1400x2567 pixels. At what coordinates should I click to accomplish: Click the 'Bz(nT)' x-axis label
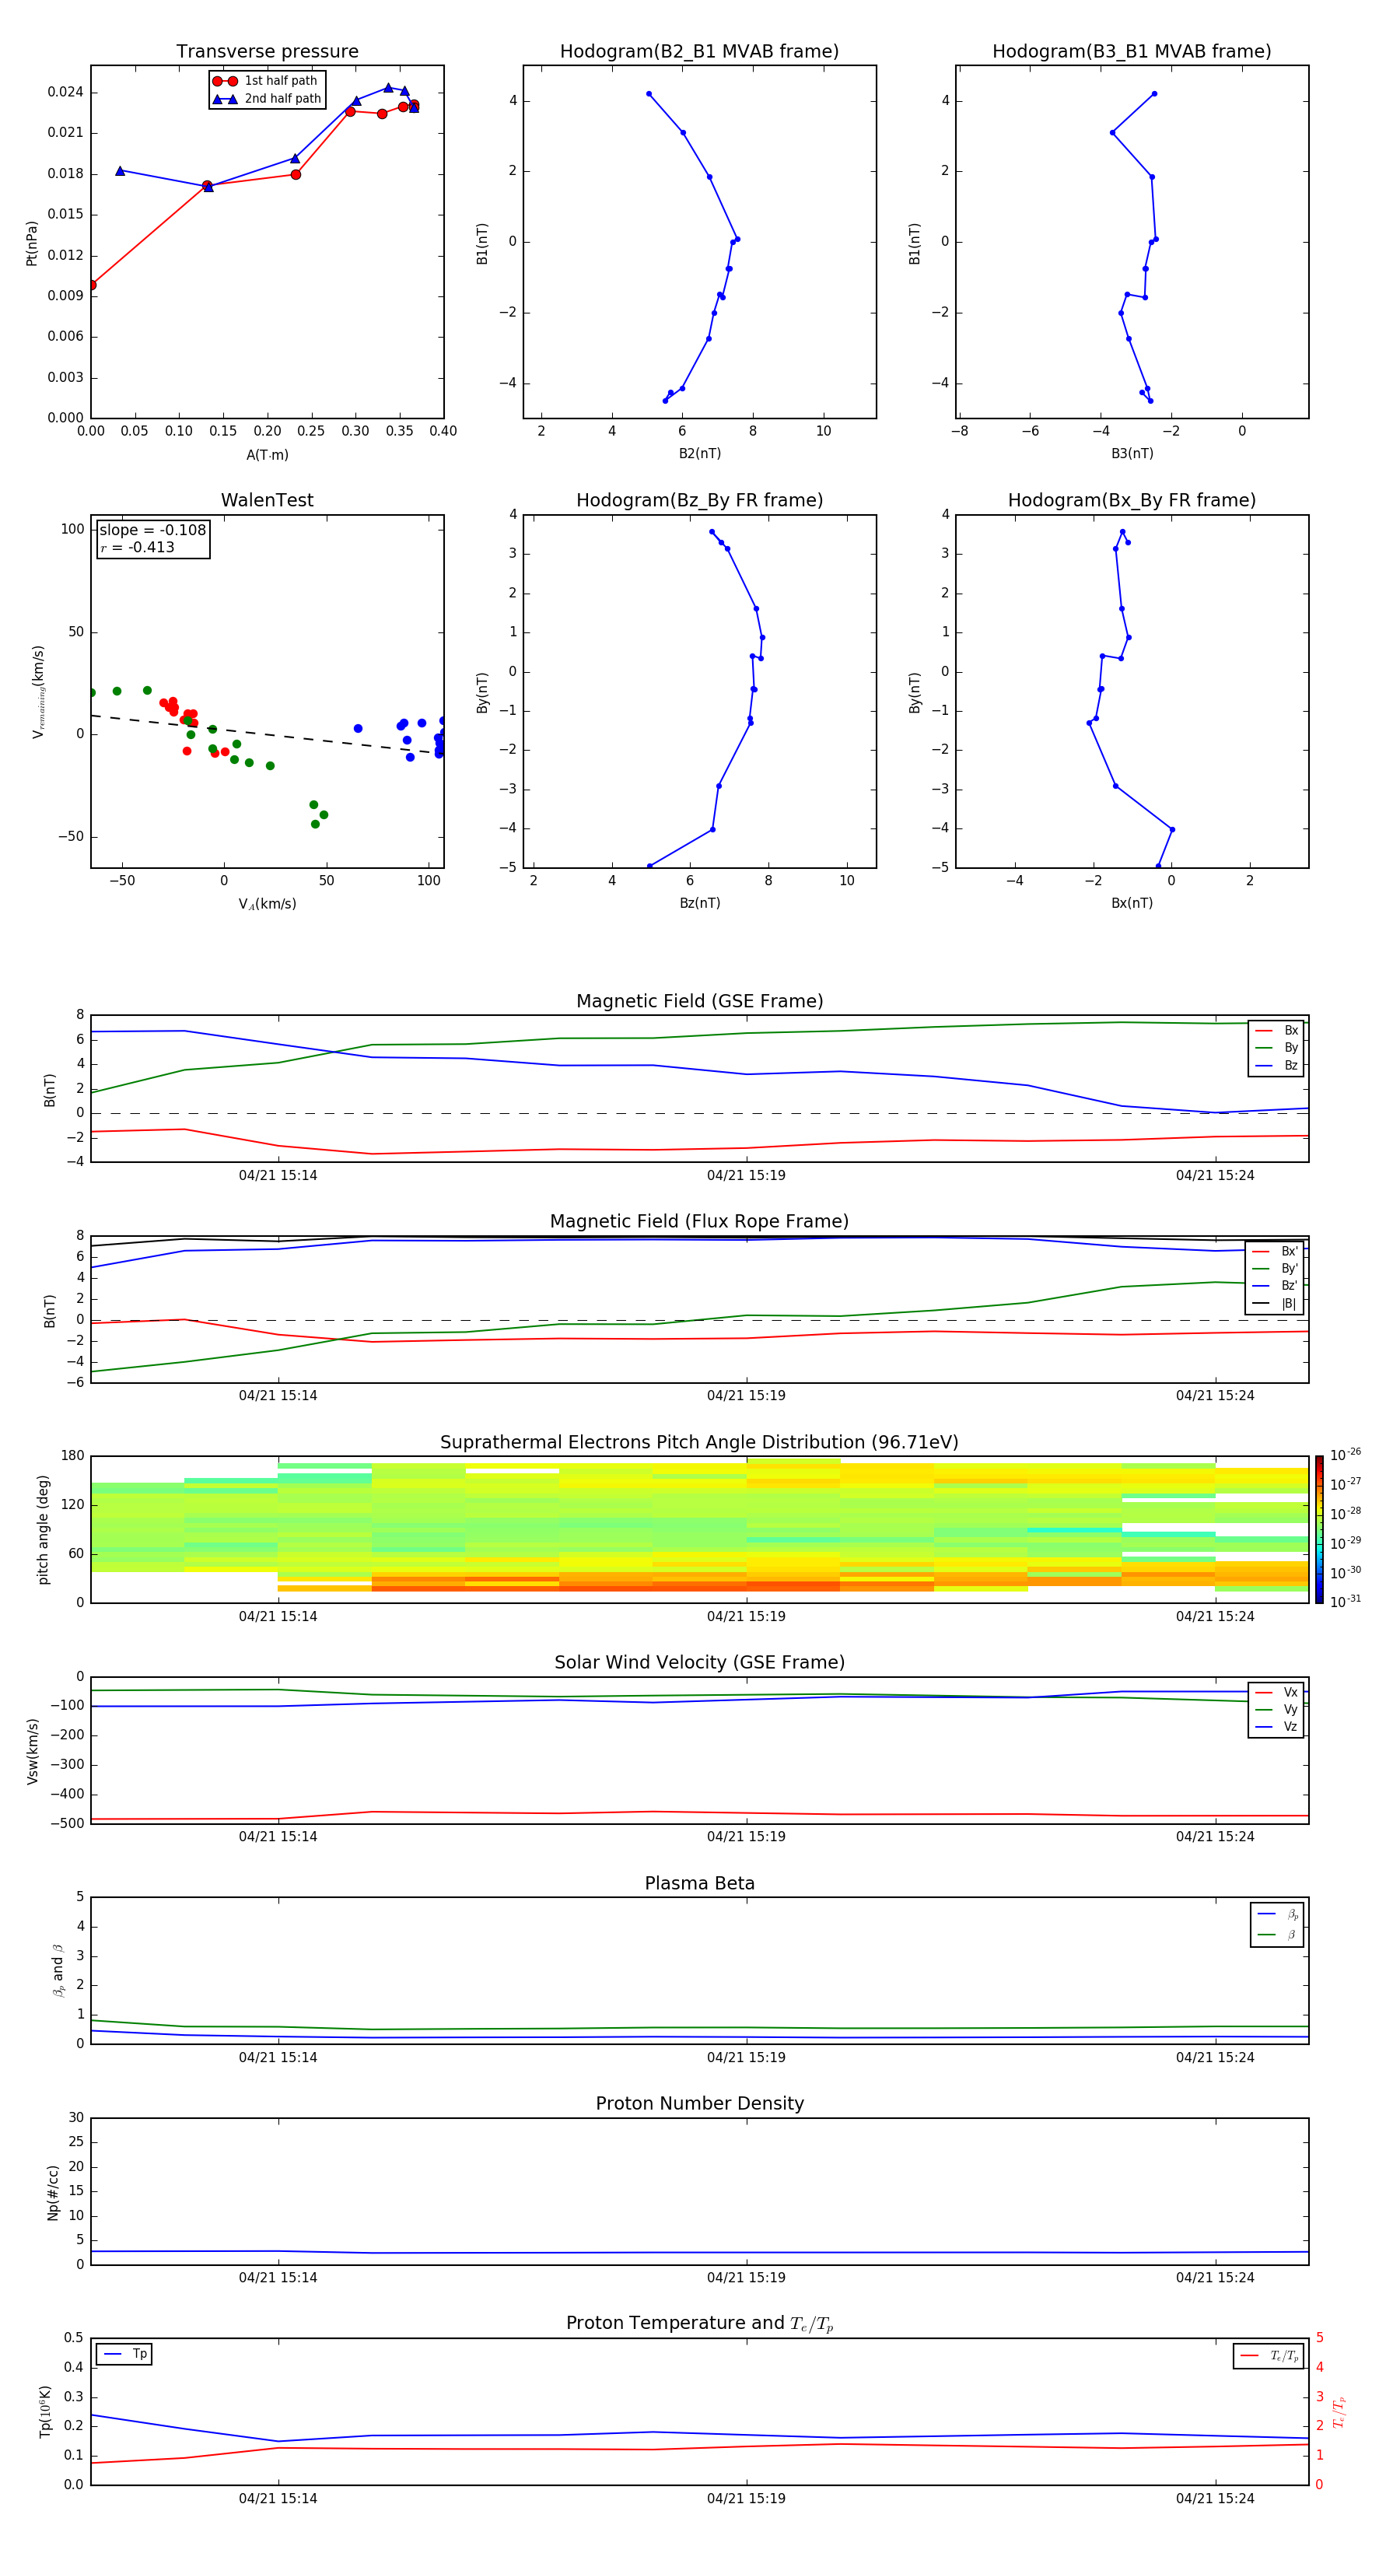click(x=699, y=903)
